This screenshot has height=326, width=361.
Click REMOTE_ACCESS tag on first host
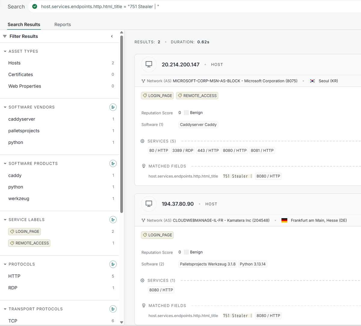coord(197,96)
